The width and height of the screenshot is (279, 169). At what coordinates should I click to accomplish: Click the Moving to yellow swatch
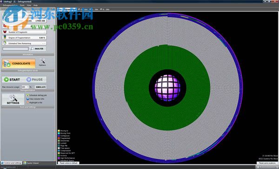point(59,131)
